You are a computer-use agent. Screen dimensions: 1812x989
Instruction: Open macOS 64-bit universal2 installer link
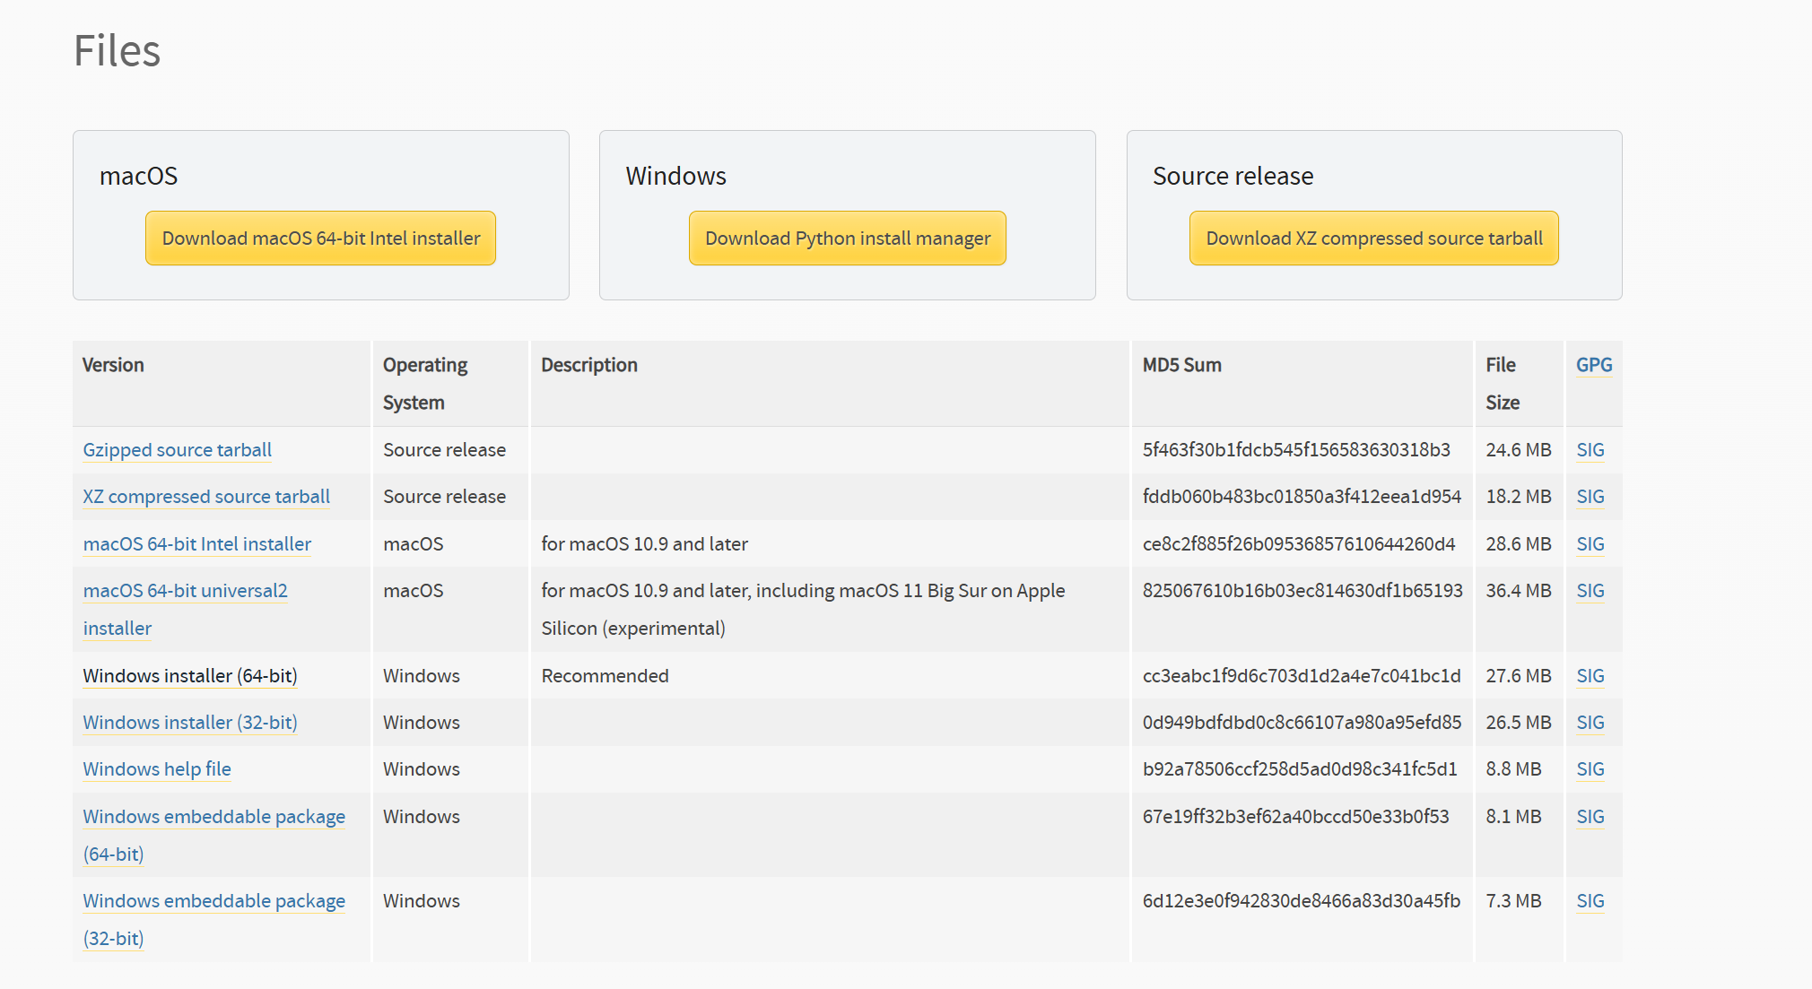185,591
